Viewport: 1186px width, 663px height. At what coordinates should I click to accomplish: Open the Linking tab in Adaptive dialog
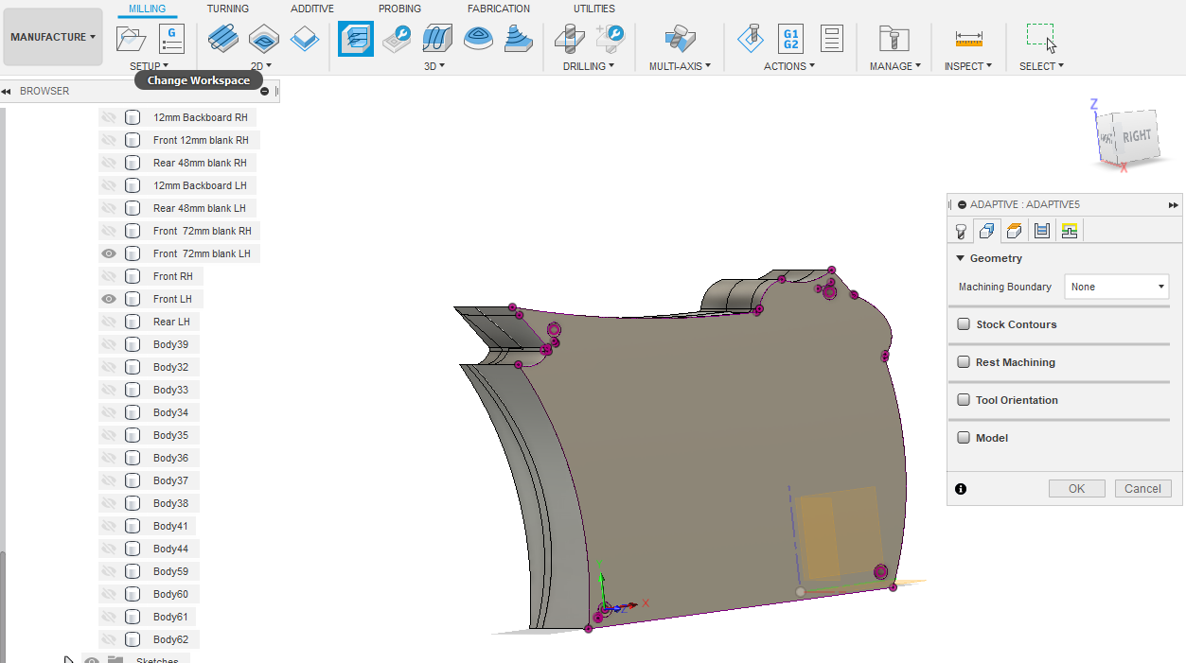click(1070, 231)
